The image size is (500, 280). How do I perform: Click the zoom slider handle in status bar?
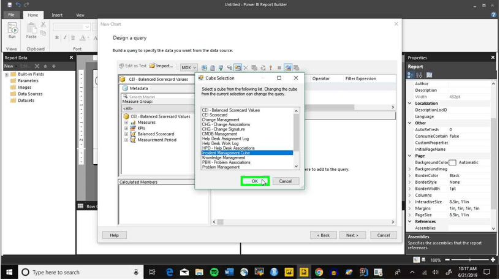(470, 260)
